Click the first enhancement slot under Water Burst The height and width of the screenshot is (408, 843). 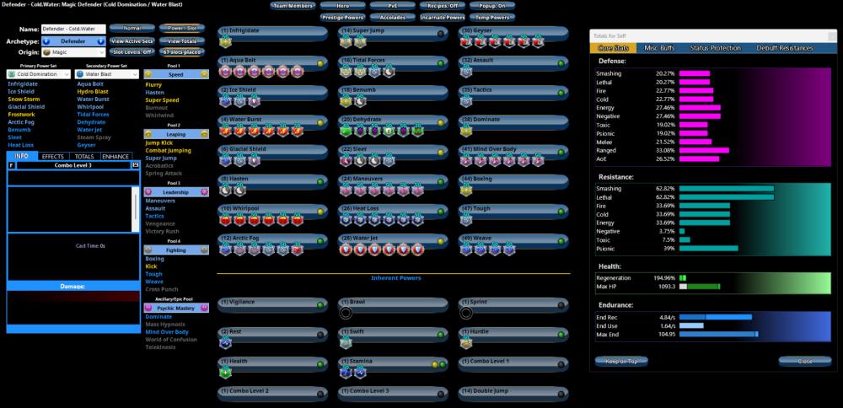[225, 131]
